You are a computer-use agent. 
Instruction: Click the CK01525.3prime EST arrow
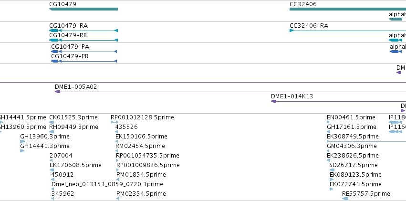[52, 122]
